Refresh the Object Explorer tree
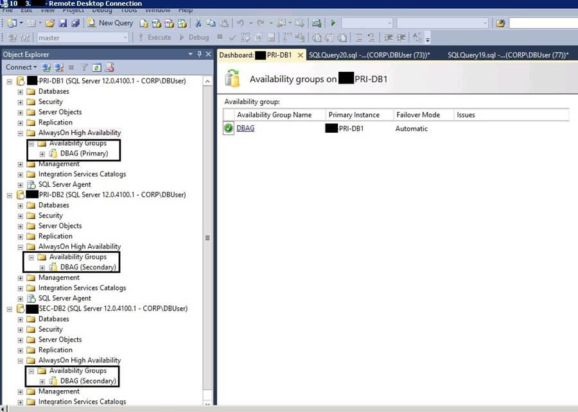The image size is (578, 412). click(96, 67)
